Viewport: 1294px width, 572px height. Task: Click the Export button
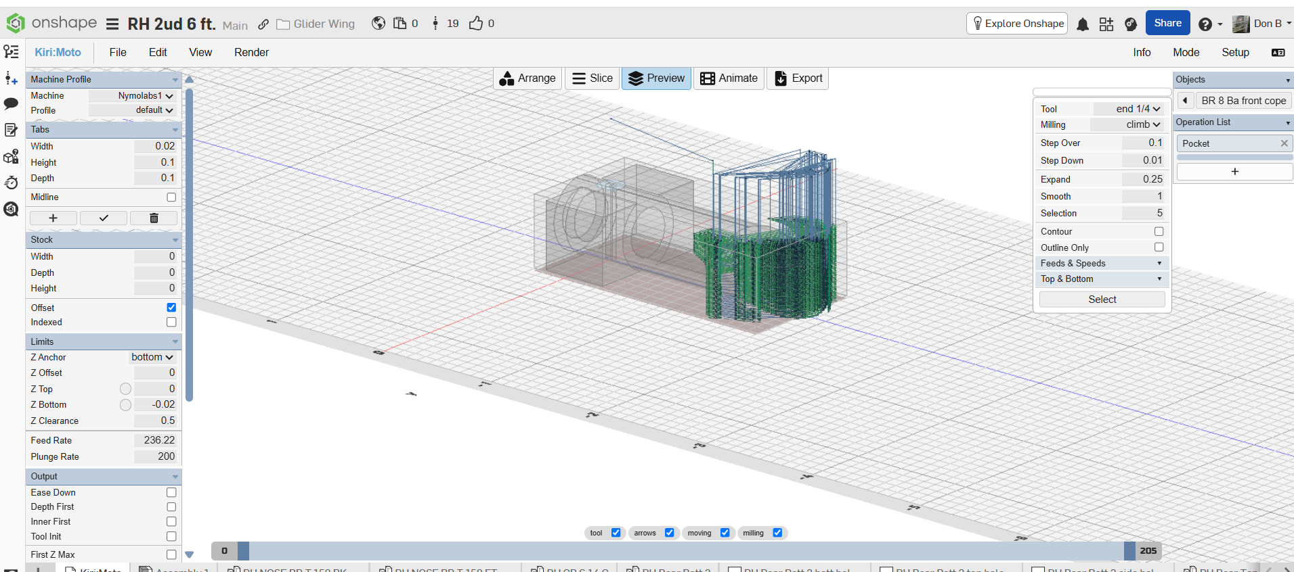click(x=798, y=78)
